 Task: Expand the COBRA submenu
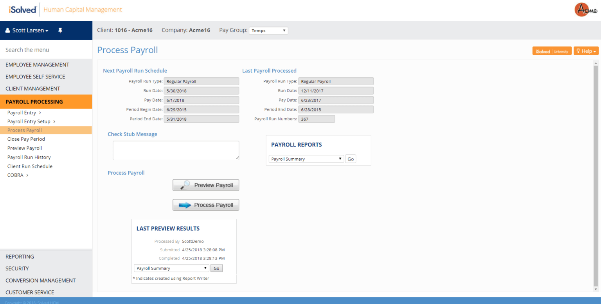click(x=18, y=175)
